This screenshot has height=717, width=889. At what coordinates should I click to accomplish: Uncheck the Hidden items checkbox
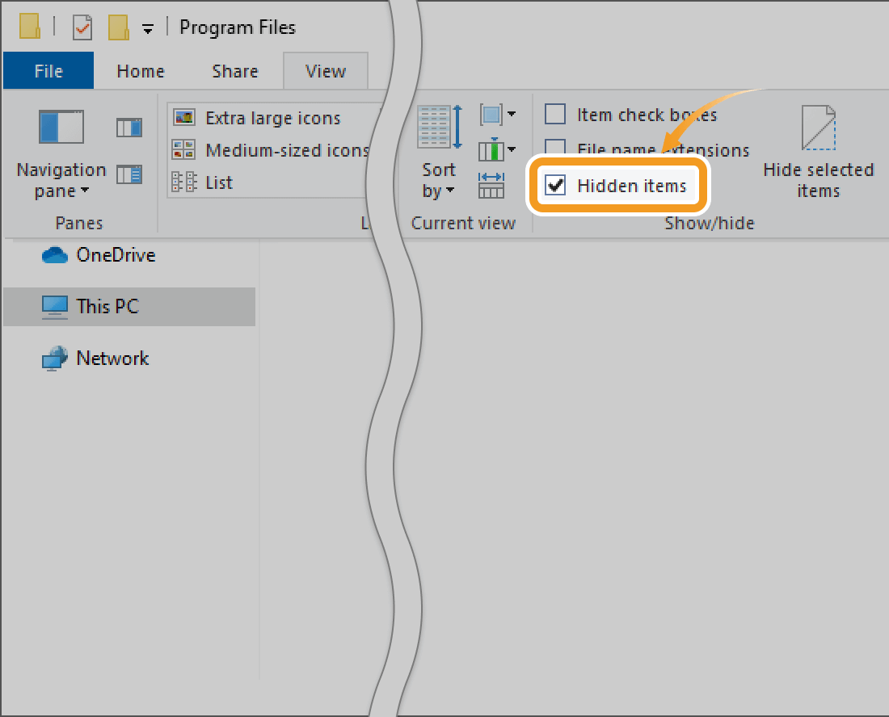[x=555, y=186]
